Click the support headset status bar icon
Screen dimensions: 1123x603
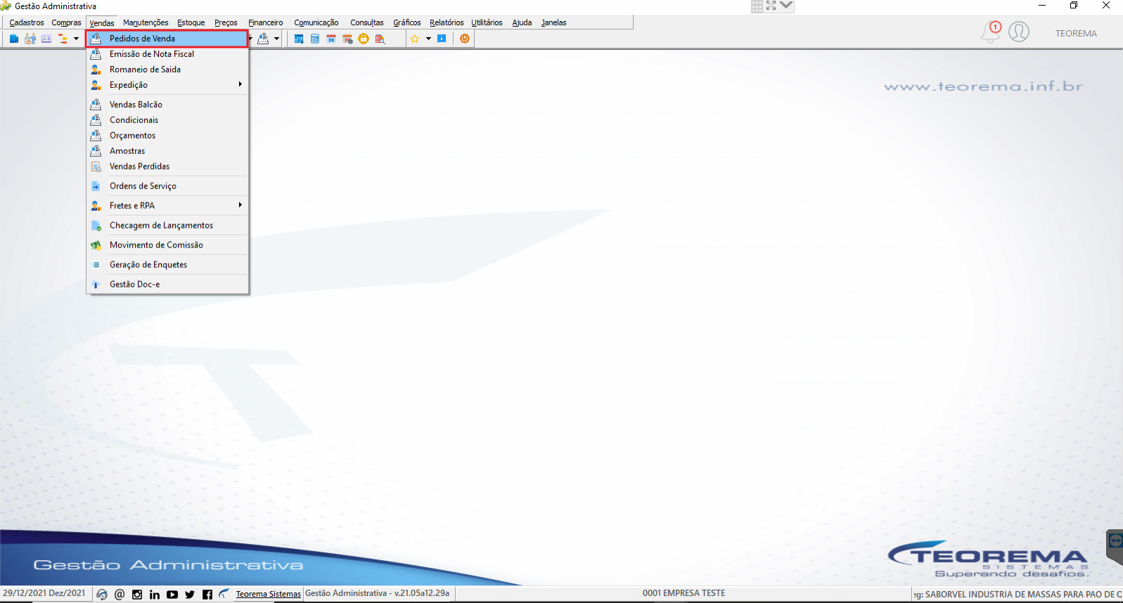point(102,595)
